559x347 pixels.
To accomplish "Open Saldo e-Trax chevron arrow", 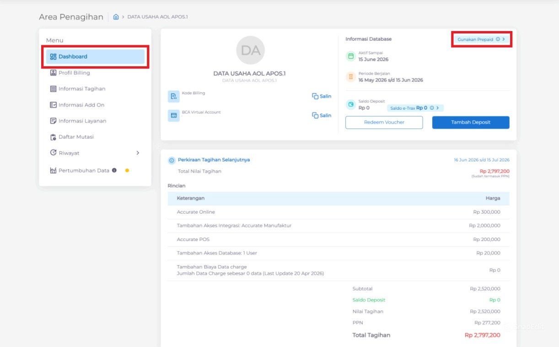I will pos(437,108).
